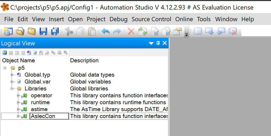Expand the runtime library node
This screenshot has height=136, width=271.
click(x=18, y=102)
